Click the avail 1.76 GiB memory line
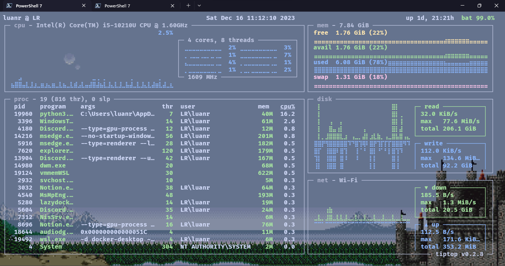The image size is (505, 266). point(350,48)
